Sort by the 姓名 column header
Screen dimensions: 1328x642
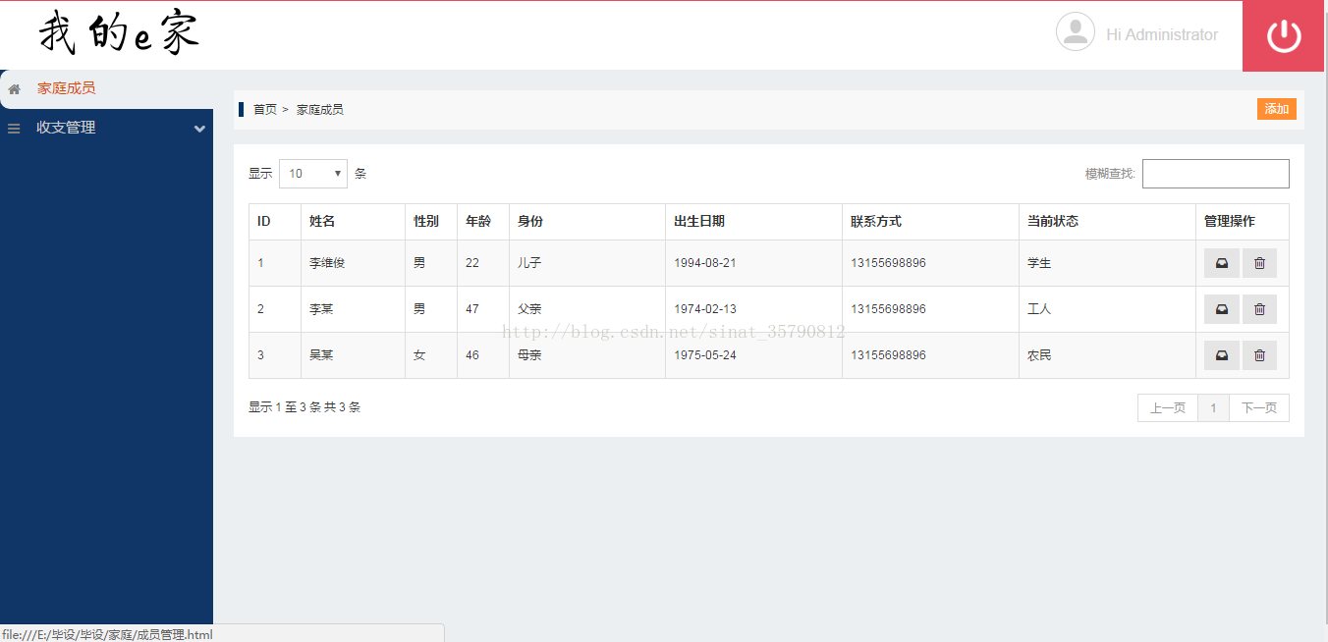[354, 222]
